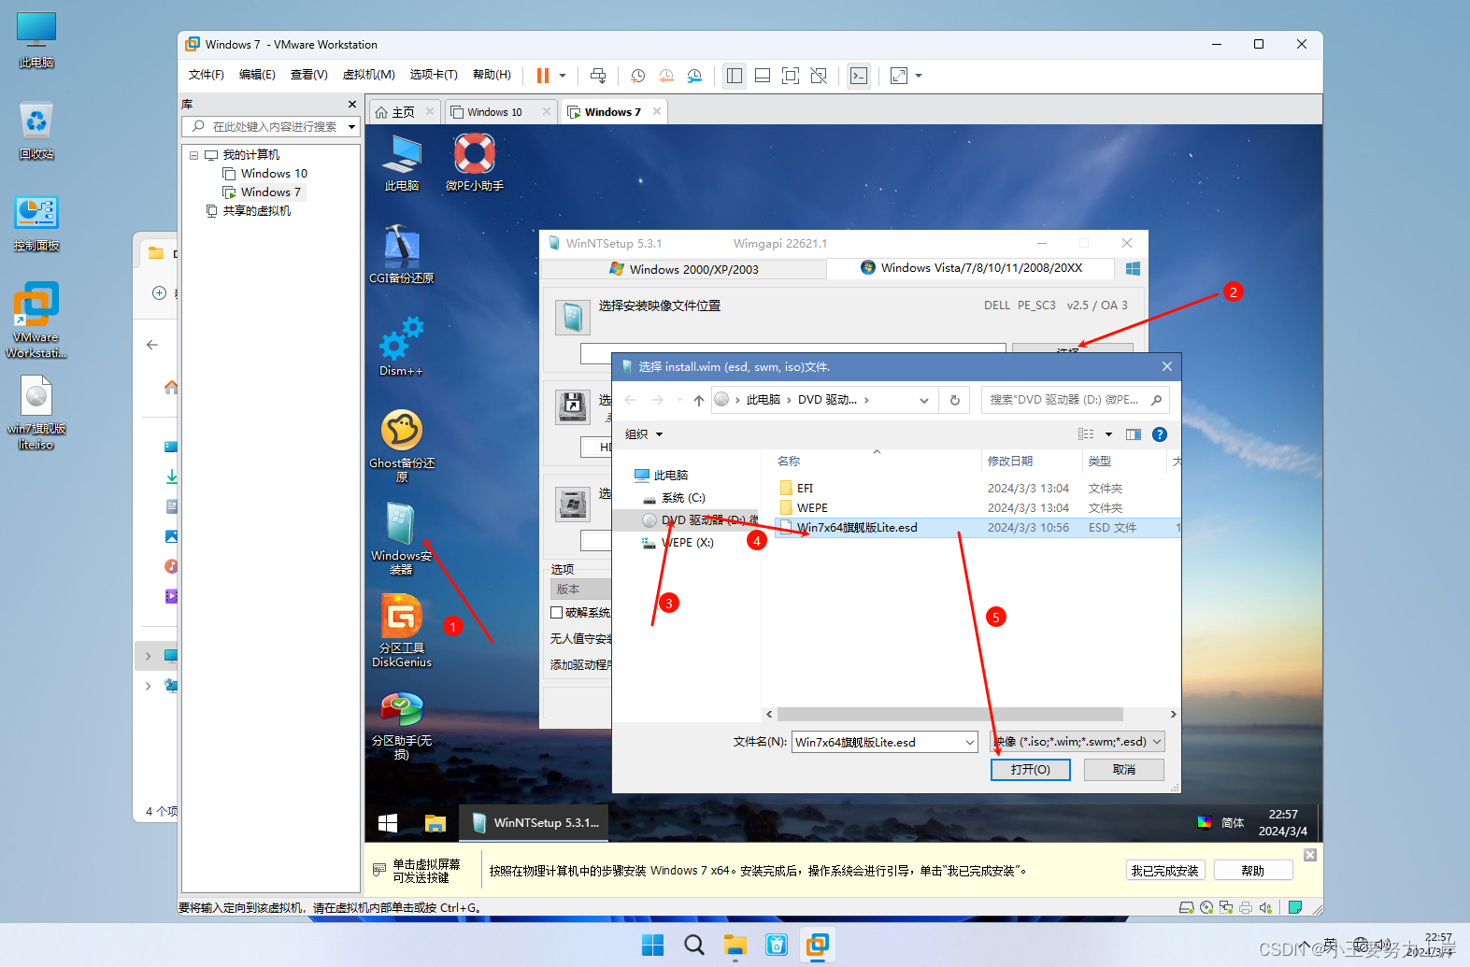Close the Windows 7 tab
Viewport: 1470px width, 967px height.
click(657, 111)
